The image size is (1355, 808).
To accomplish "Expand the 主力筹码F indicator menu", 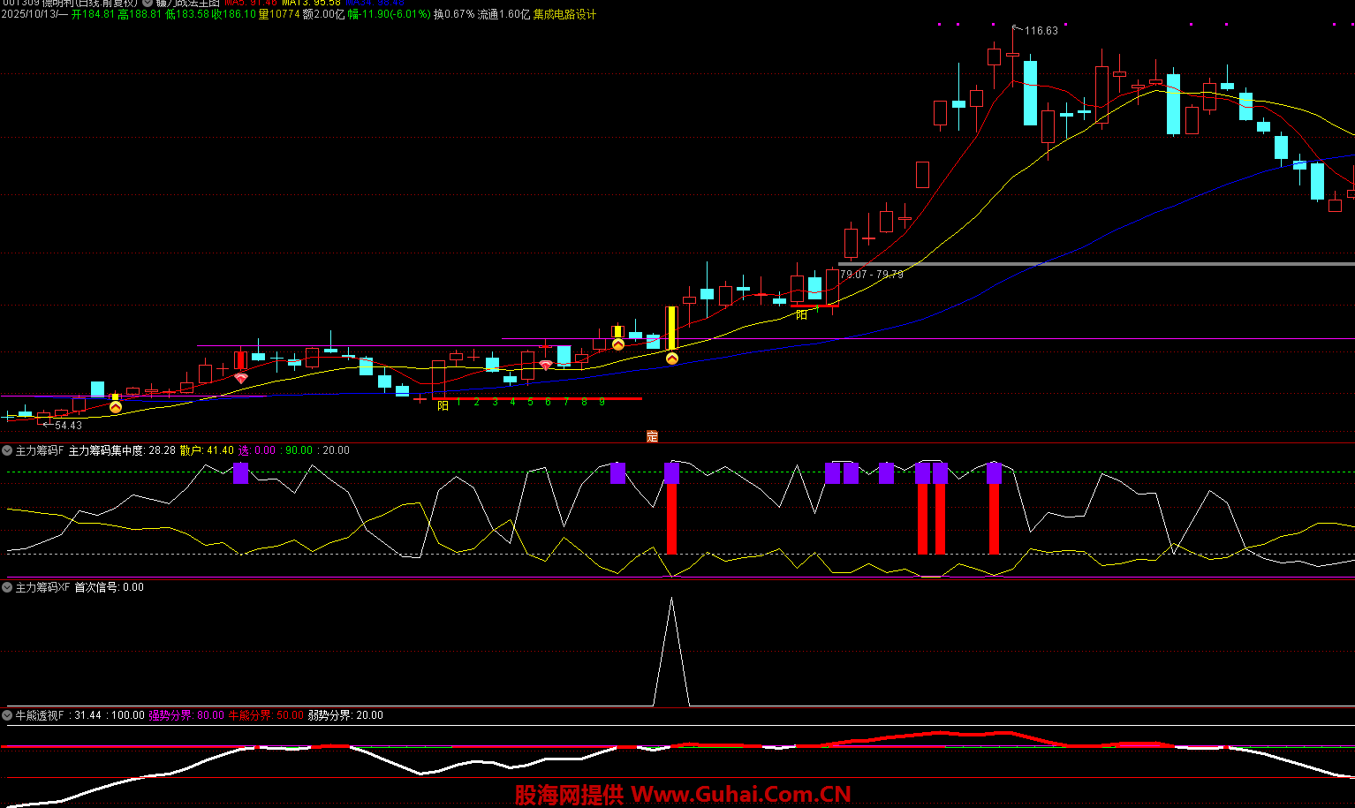I will [x=7, y=450].
